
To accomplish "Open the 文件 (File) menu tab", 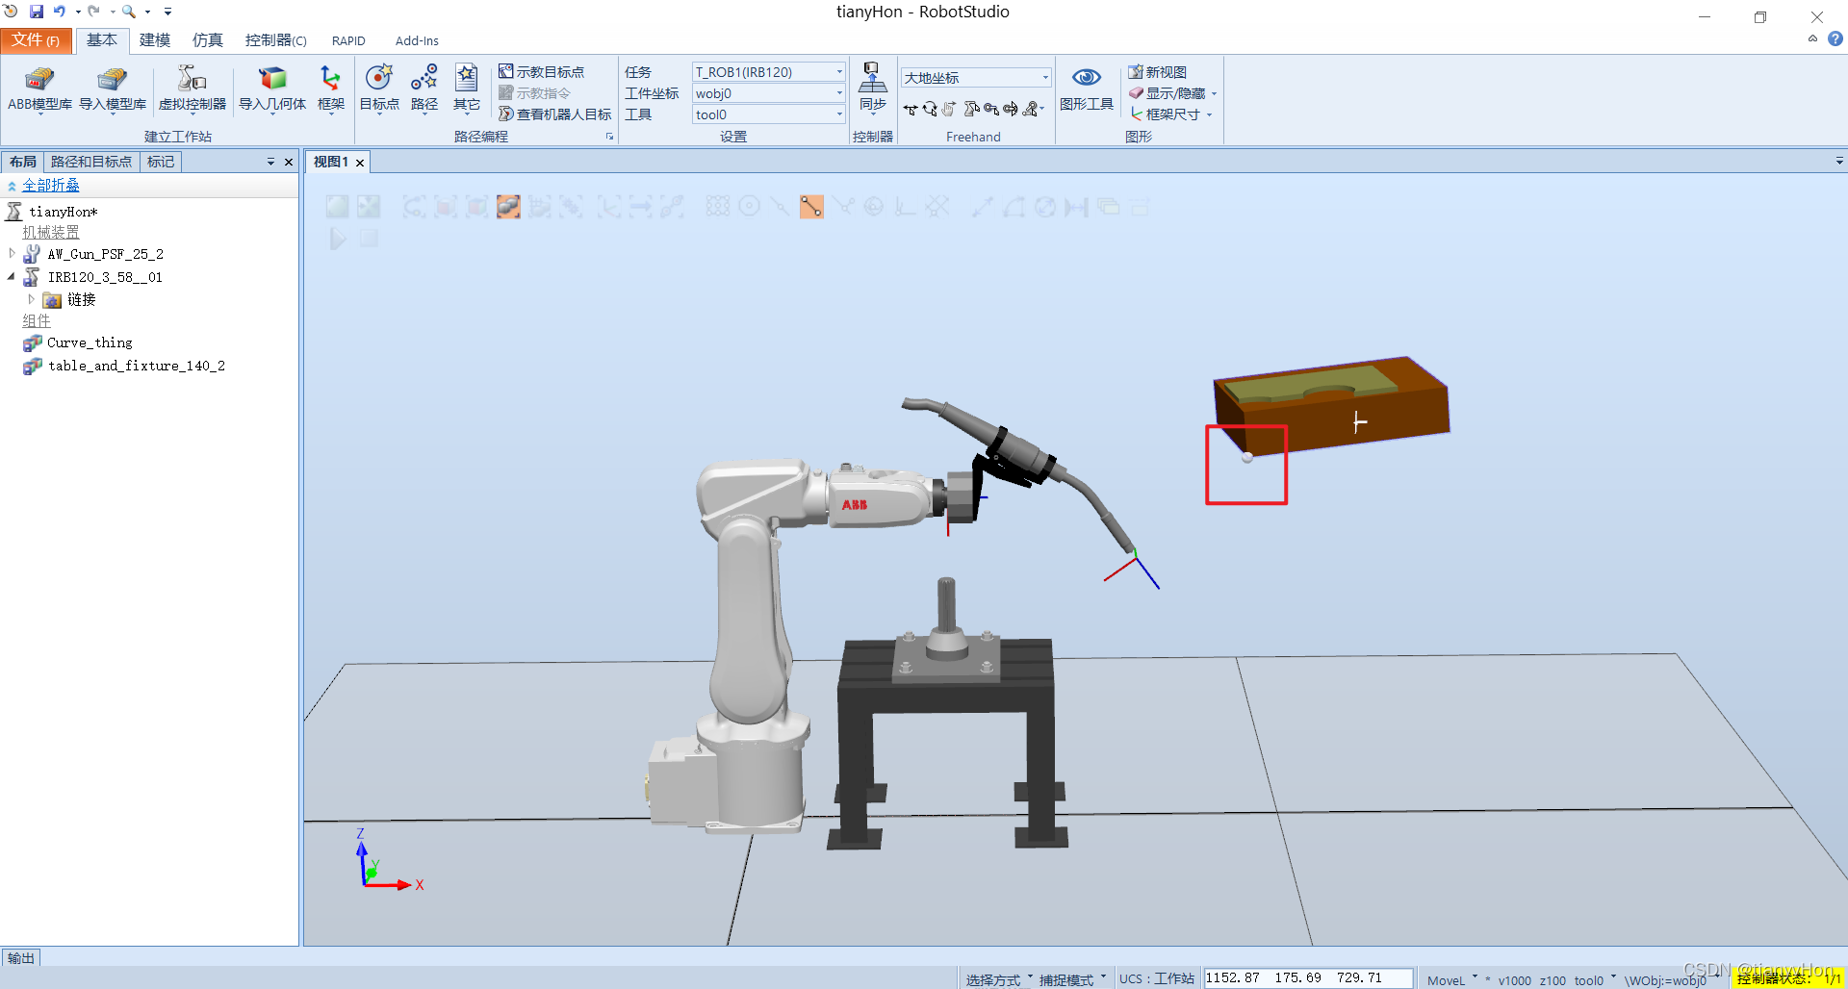I will coord(36,40).
